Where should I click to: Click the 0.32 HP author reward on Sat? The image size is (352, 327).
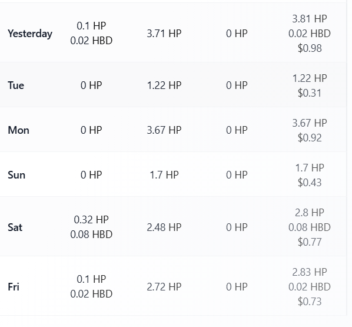tap(91, 220)
